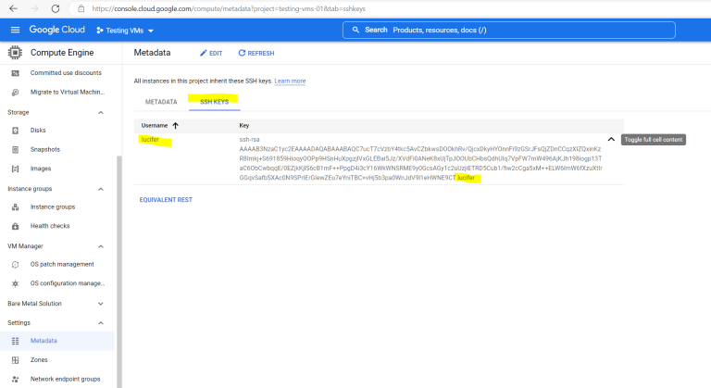Click the browser back arrow
Viewport: 711px width, 388px height.
14,8
